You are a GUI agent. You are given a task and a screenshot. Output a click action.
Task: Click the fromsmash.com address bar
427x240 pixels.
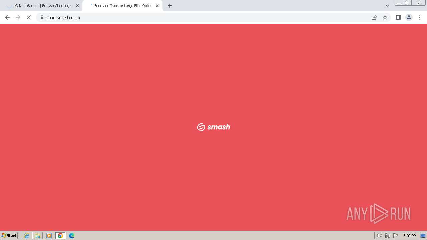[x=203, y=17]
